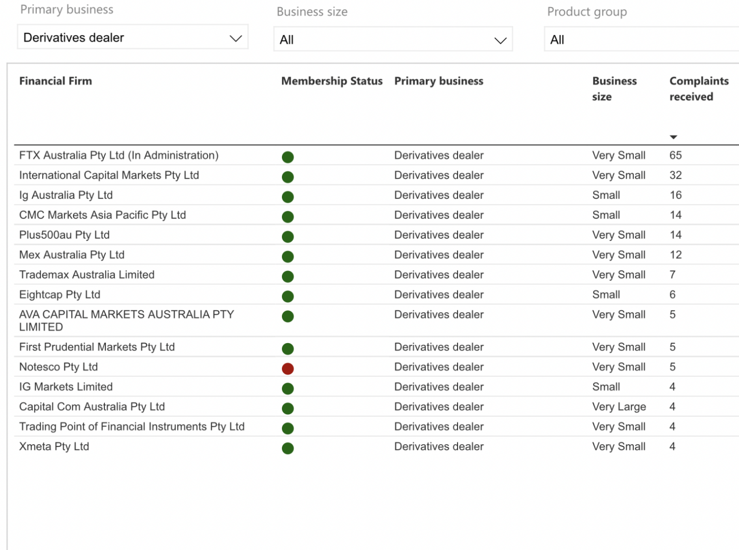
Task: Click complaints value 32 for International Capital Markets
Action: [x=675, y=175]
